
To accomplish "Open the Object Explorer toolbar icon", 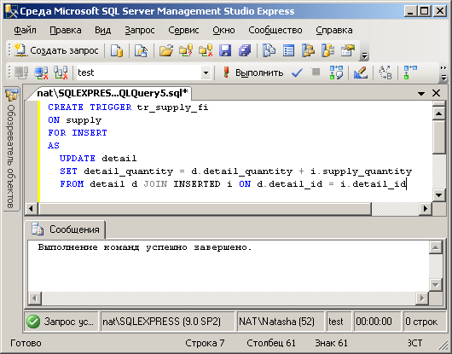I will click(308, 50).
